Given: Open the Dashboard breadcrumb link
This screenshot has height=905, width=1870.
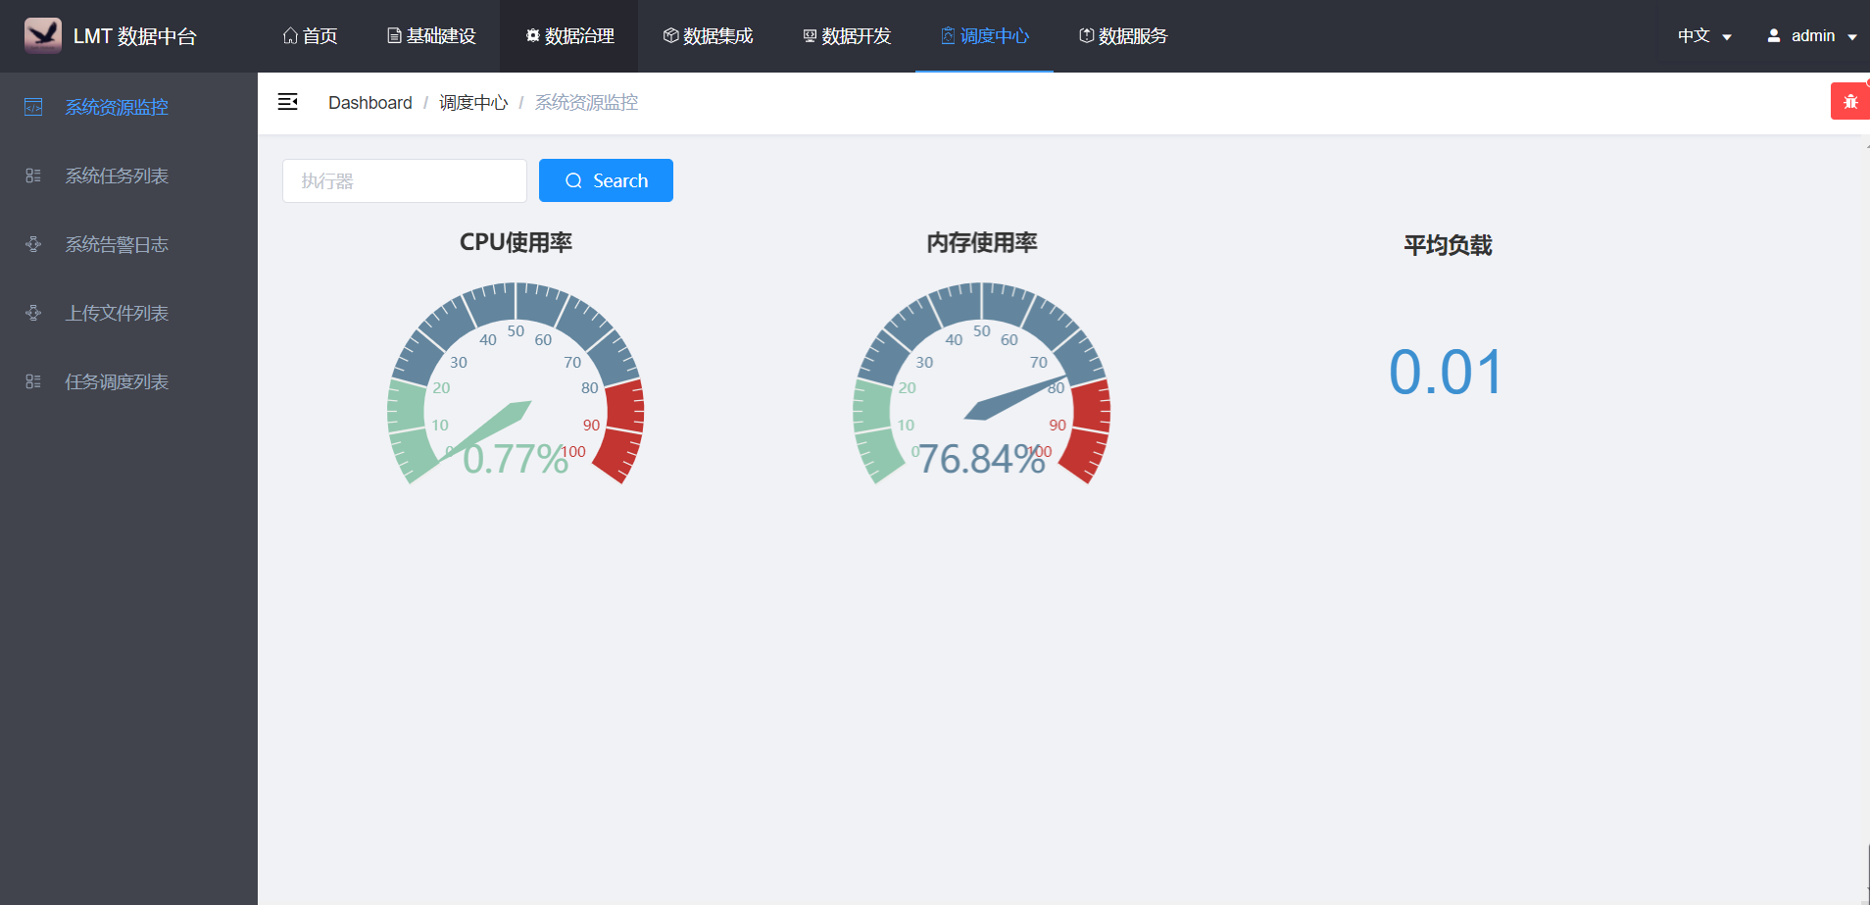Looking at the screenshot, I should coord(370,102).
